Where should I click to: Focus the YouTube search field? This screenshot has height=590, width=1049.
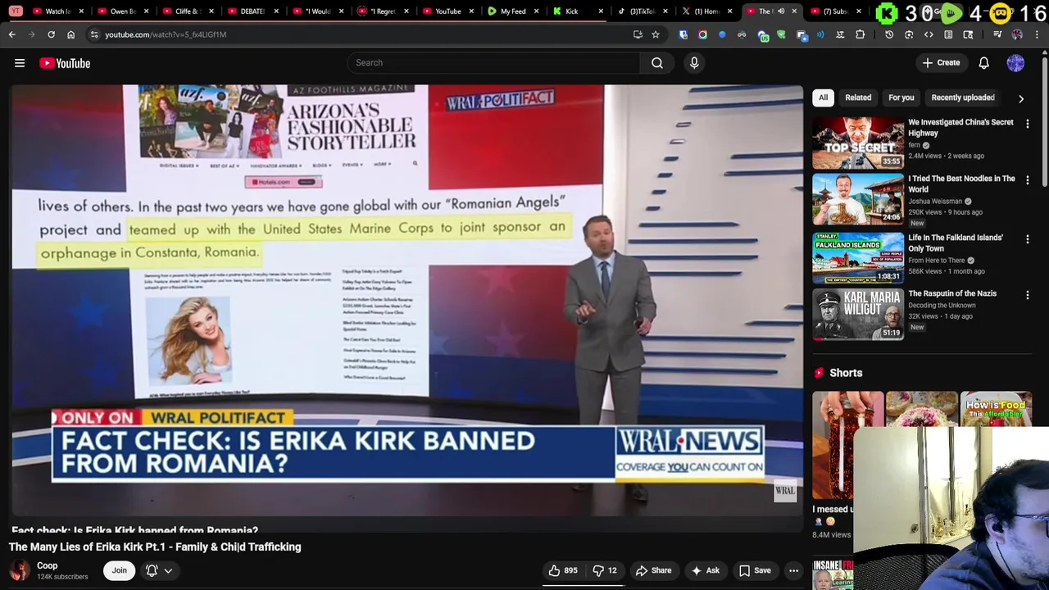click(494, 63)
